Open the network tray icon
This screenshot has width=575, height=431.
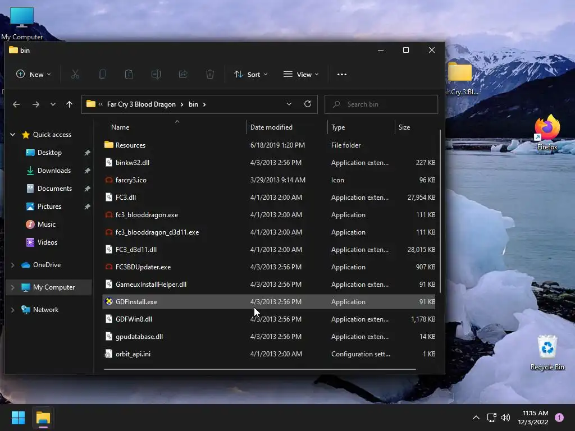click(491, 418)
